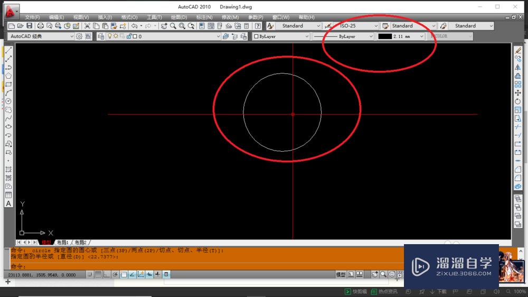
Task: Click the Erase tool in the modify toolbar
Action: coord(518,50)
